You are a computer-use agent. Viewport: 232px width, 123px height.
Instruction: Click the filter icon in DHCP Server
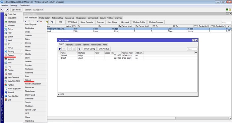click(79, 49)
